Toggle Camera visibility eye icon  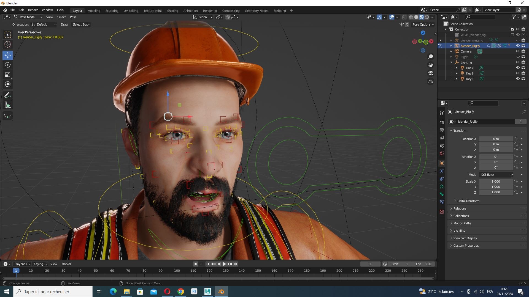coord(518,51)
